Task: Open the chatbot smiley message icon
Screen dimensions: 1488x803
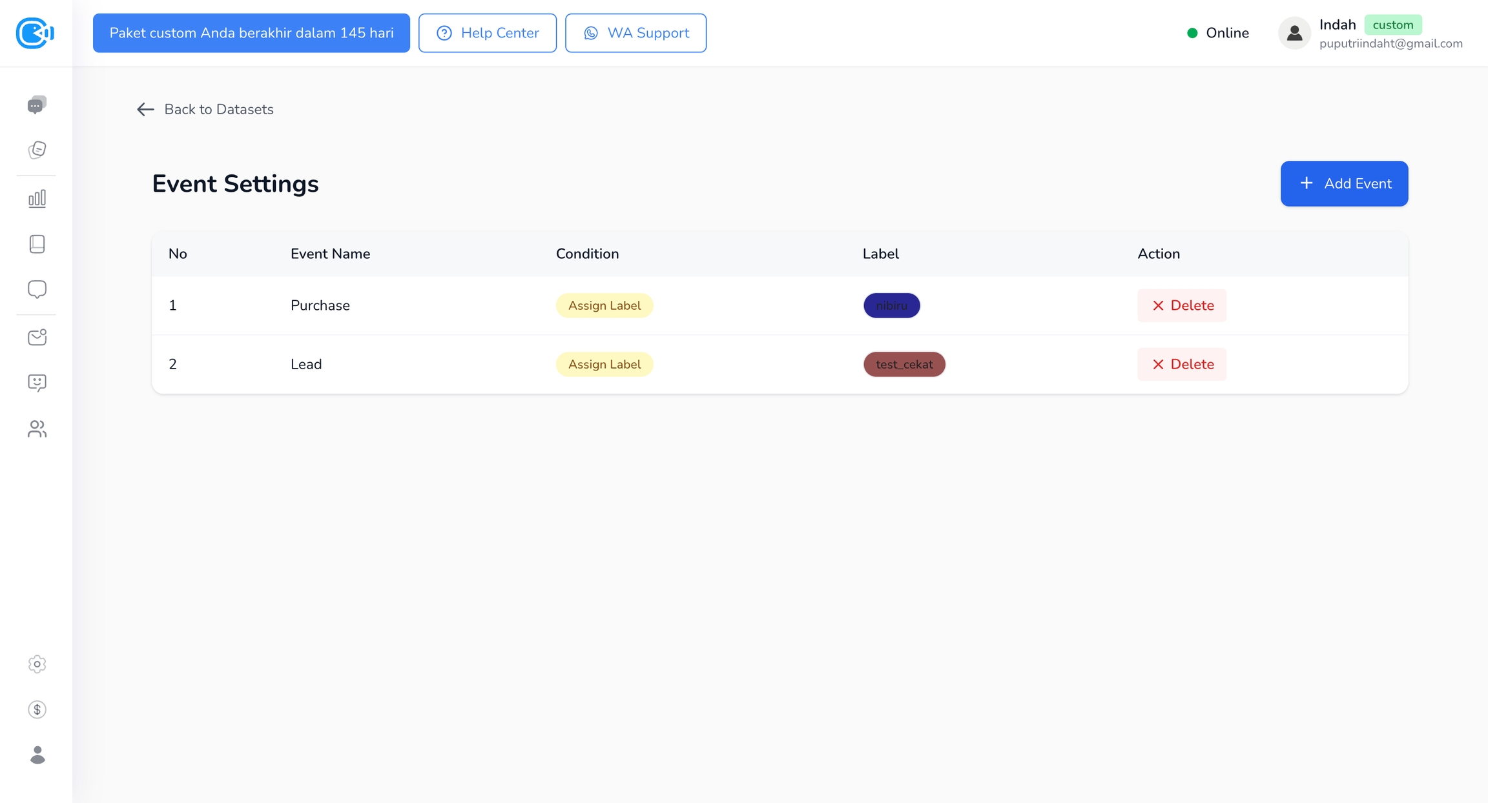Action: click(37, 383)
